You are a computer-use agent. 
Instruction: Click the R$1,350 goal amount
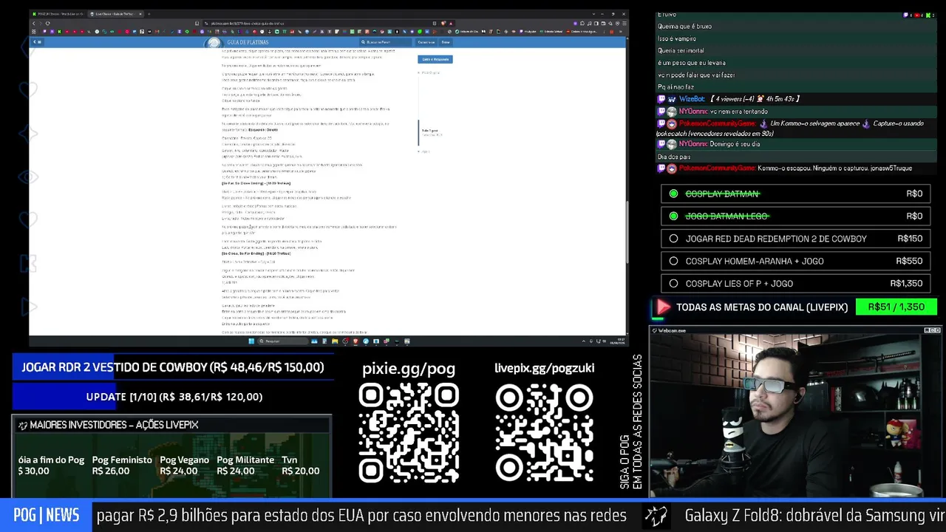tap(906, 283)
